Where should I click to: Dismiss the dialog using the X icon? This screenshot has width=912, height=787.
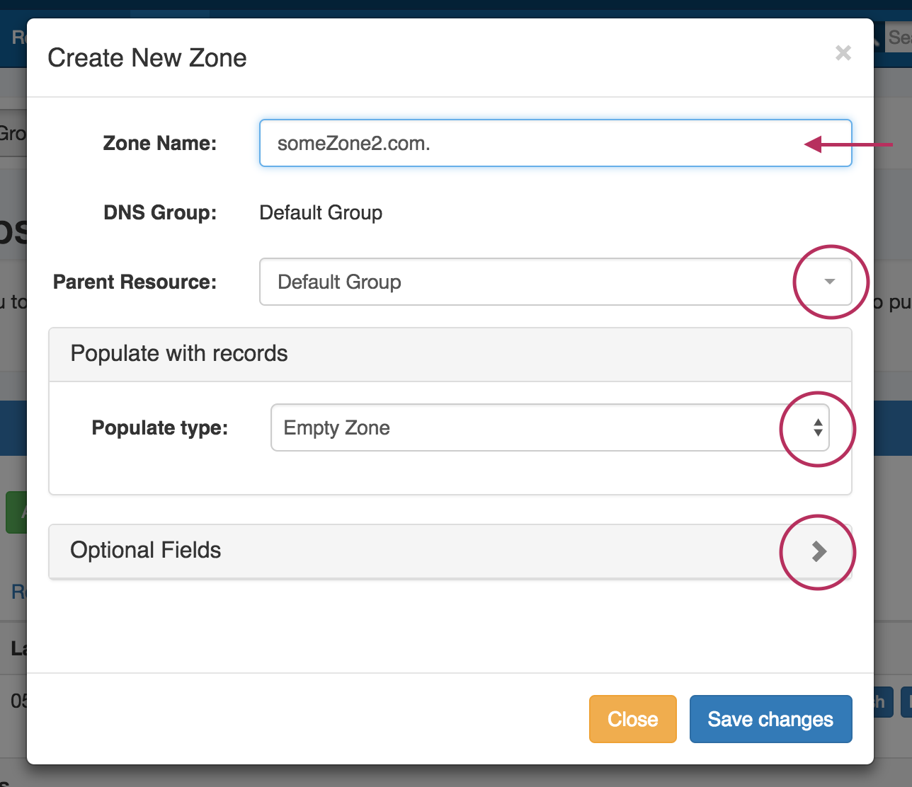pyautogui.click(x=843, y=53)
